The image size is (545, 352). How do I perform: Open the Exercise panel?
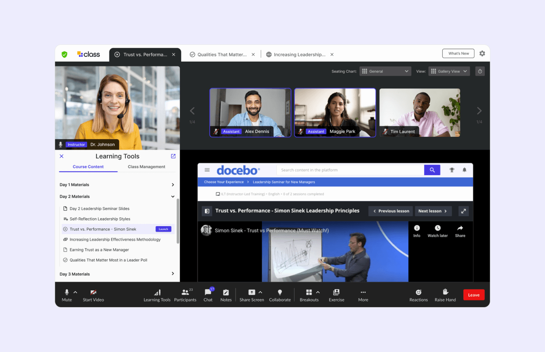coord(337,295)
